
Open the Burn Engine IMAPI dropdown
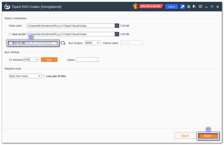click(92, 43)
